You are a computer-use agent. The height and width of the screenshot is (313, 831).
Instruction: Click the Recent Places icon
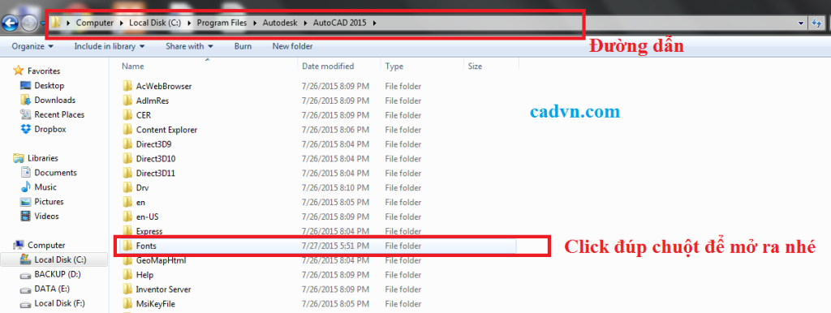coord(25,114)
